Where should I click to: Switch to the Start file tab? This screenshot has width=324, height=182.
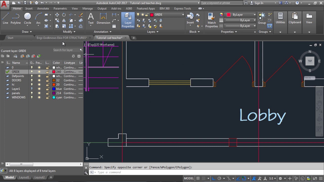10,38
